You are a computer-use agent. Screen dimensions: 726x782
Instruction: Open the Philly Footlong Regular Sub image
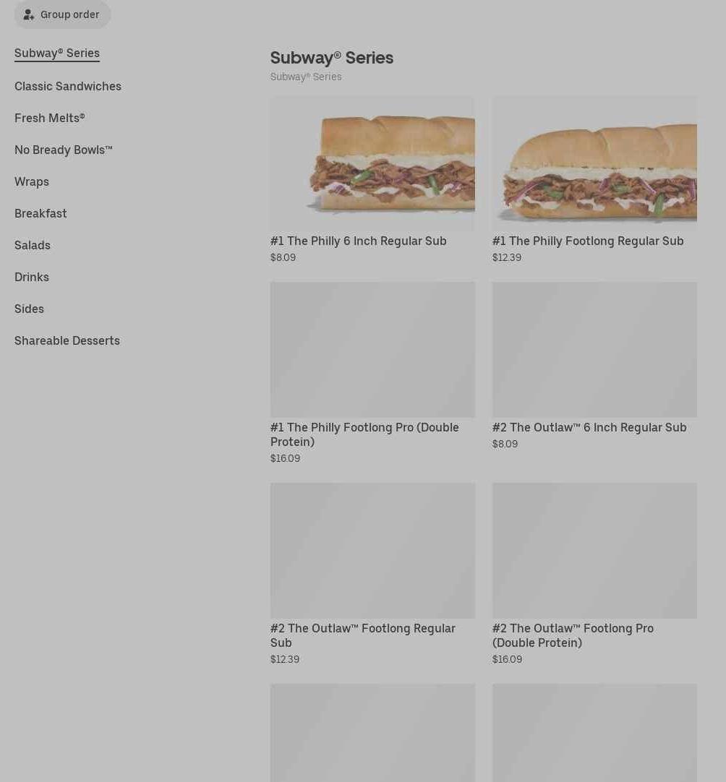(594, 163)
